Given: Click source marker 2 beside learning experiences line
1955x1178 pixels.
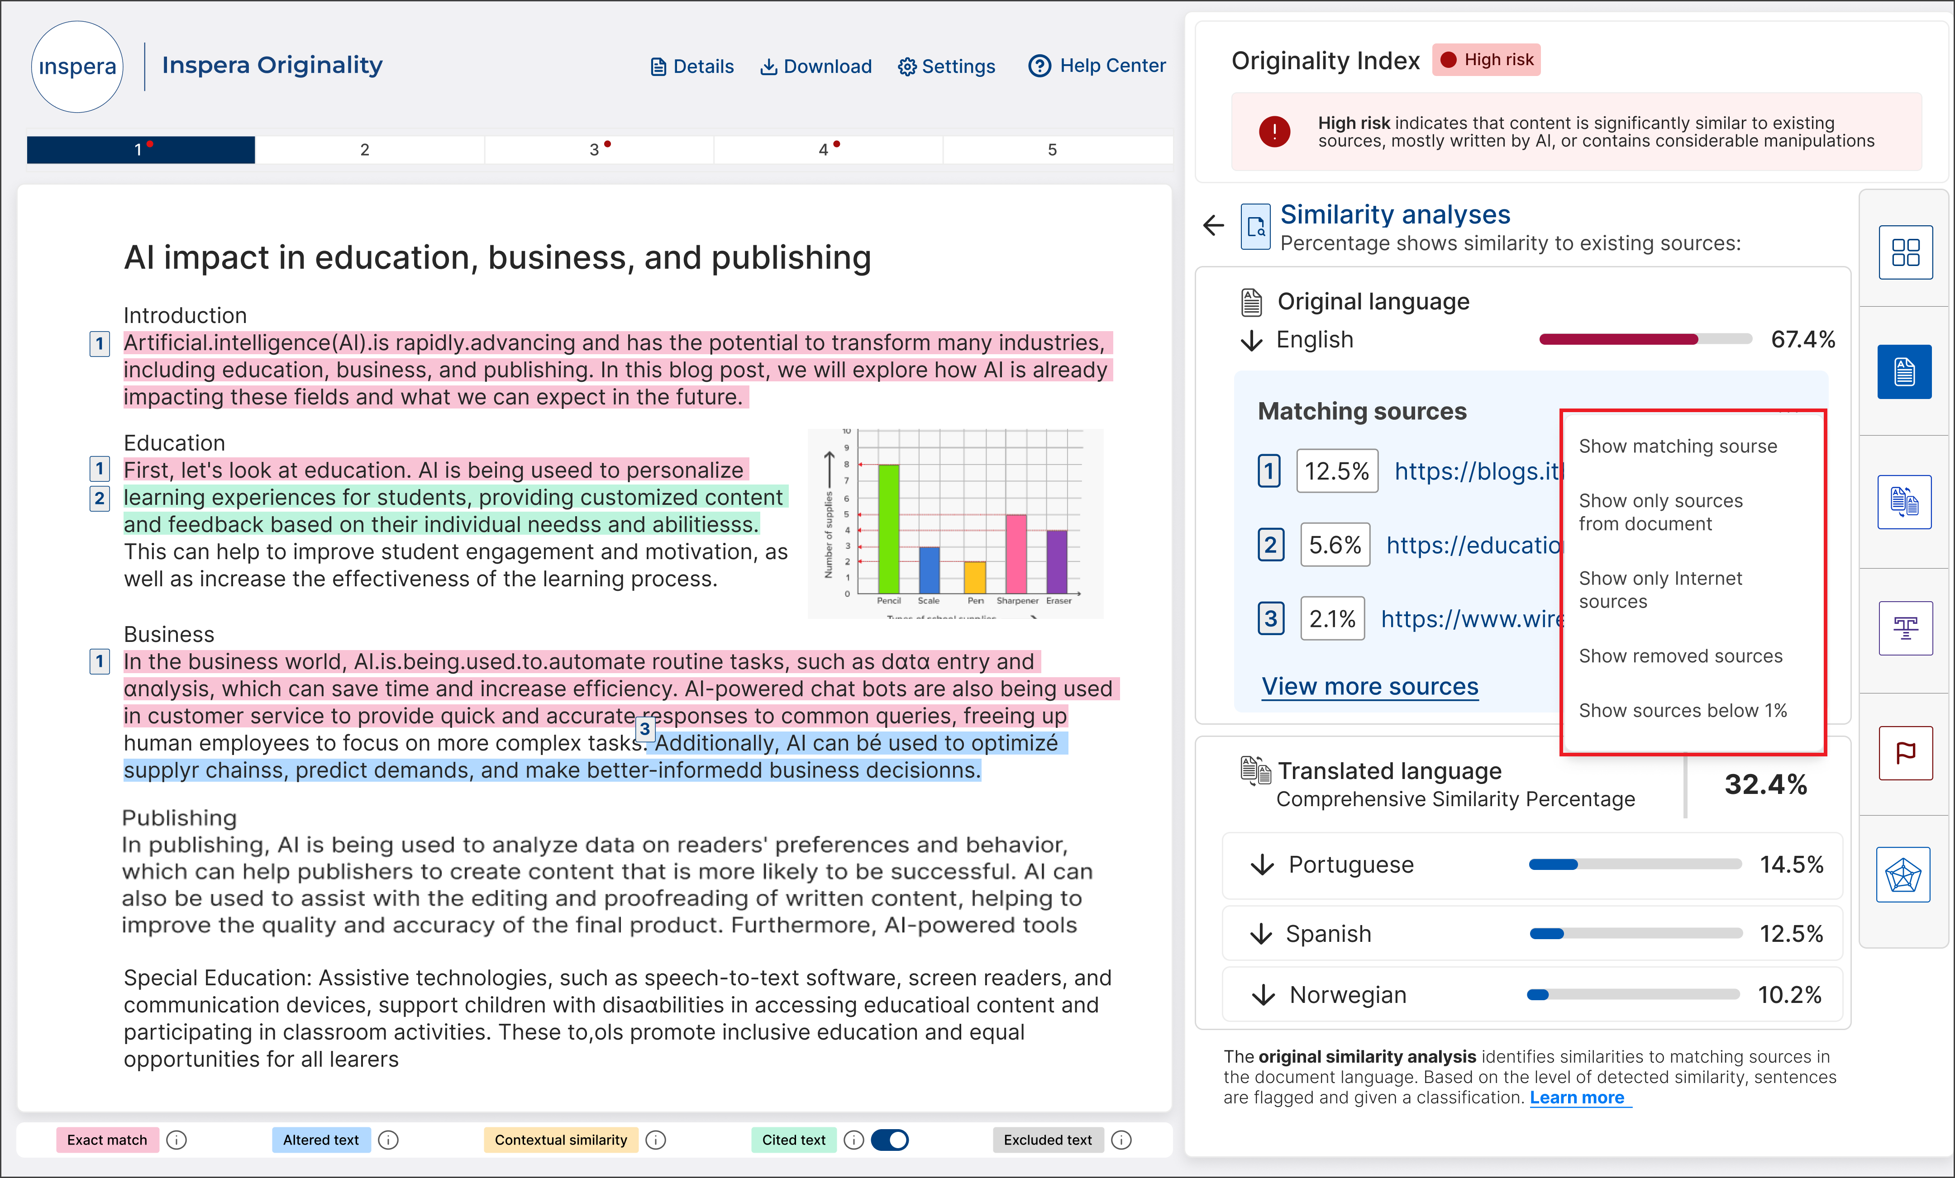Looking at the screenshot, I should 99,498.
